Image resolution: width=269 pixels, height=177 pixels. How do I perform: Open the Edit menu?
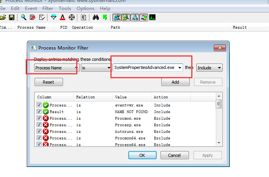(15, 9)
